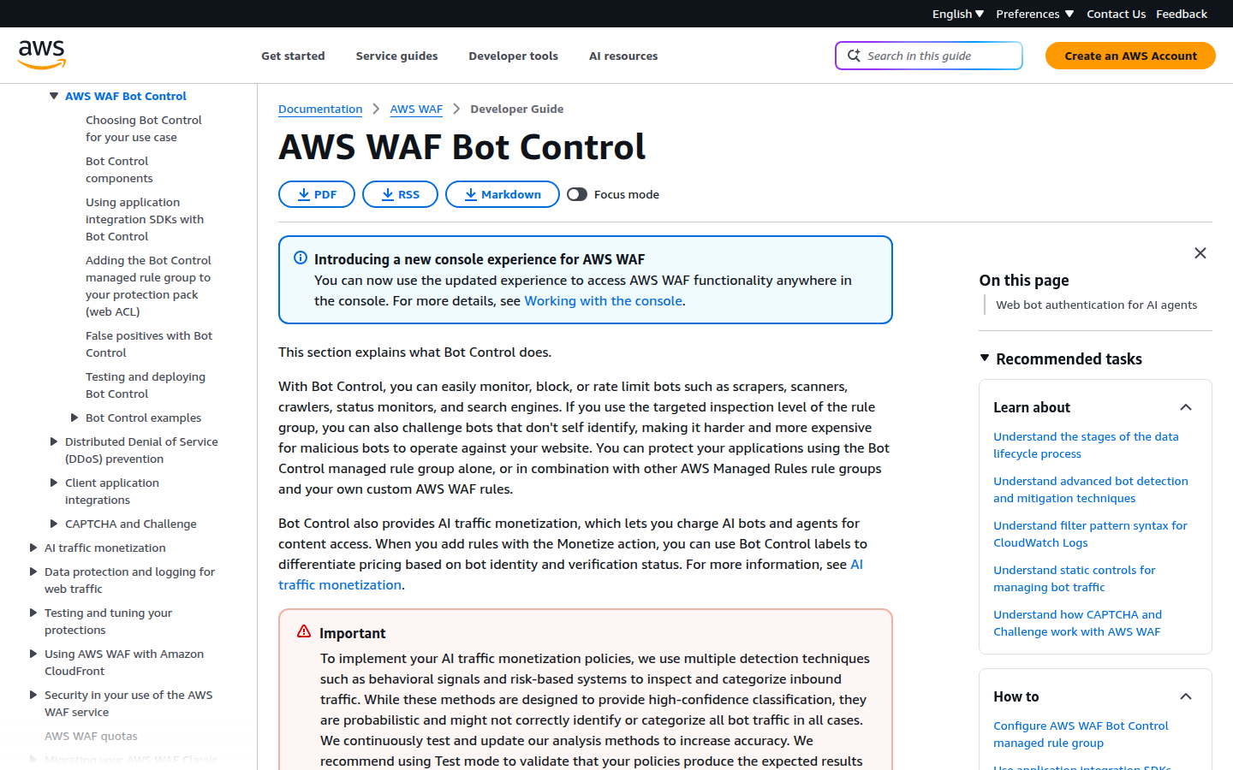This screenshot has width=1233, height=770.
Task: Open Bot Control components page
Action: tap(119, 169)
